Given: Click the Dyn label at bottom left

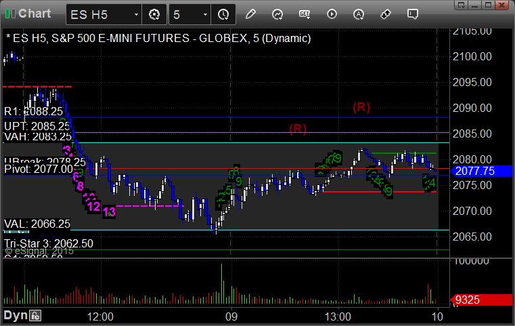Looking at the screenshot, I should (16, 316).
